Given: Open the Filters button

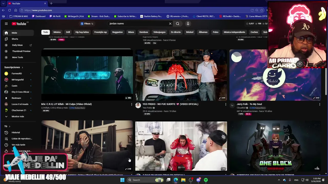Looking at the screenshot, I should [x=87, y=24].
